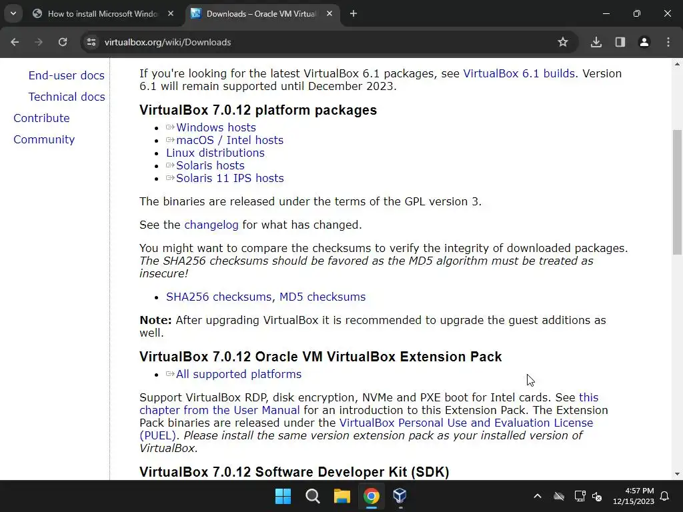Select Downloads – Oracle VM VirtualBox tab
The height and width of the screenshot is (512, 683).
pos(261,13)
